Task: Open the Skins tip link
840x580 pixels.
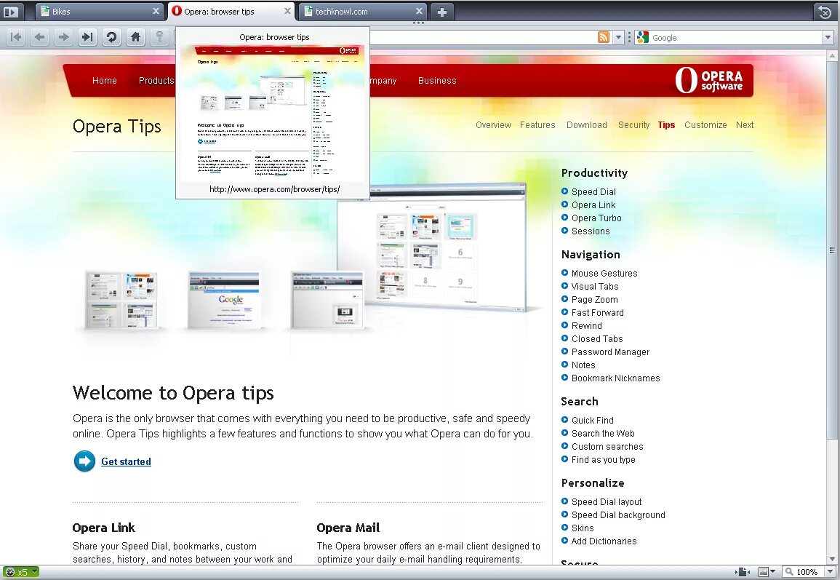Action: coord(583,528)
